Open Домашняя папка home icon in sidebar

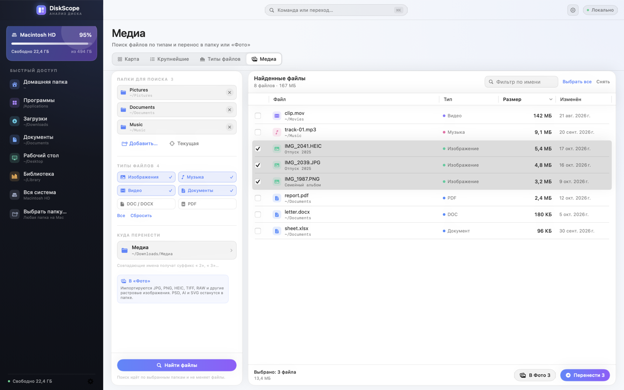coord(15,84)
